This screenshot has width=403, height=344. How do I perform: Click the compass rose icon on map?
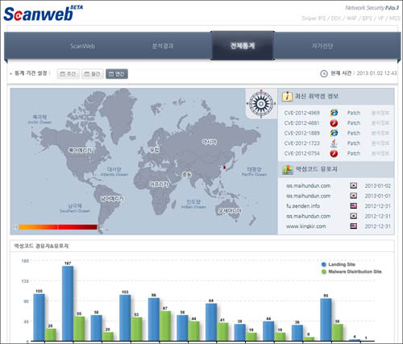pyautogui.click(x=261, y=104)
